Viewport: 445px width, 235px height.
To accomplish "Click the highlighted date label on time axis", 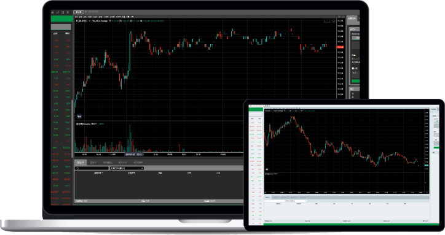I will 133,155.
